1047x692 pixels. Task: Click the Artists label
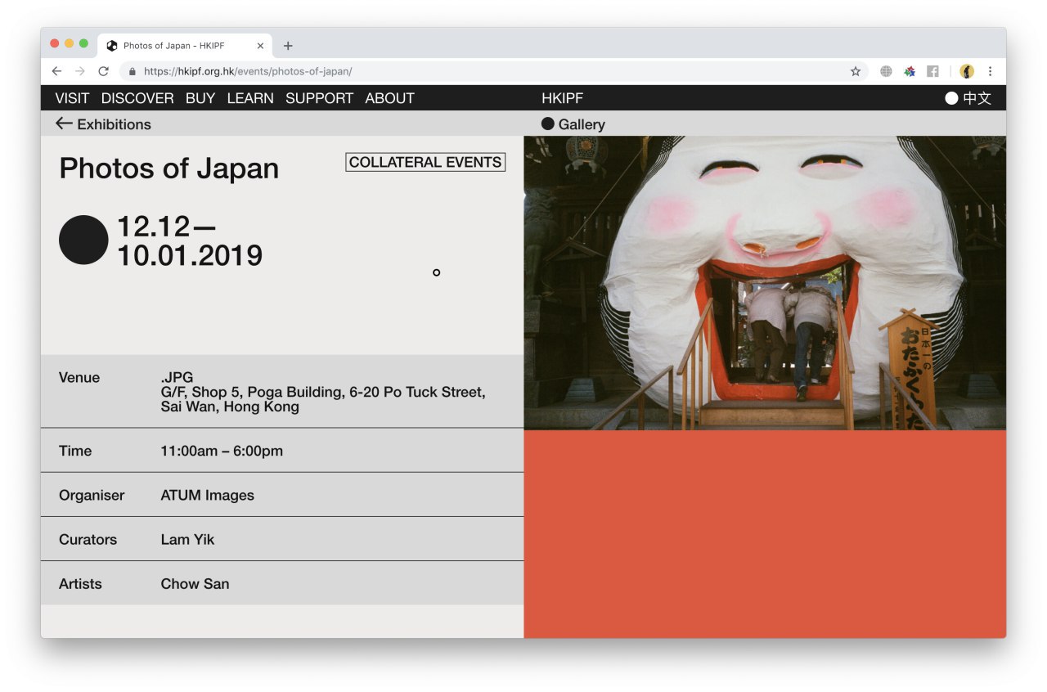pos(80,583)
